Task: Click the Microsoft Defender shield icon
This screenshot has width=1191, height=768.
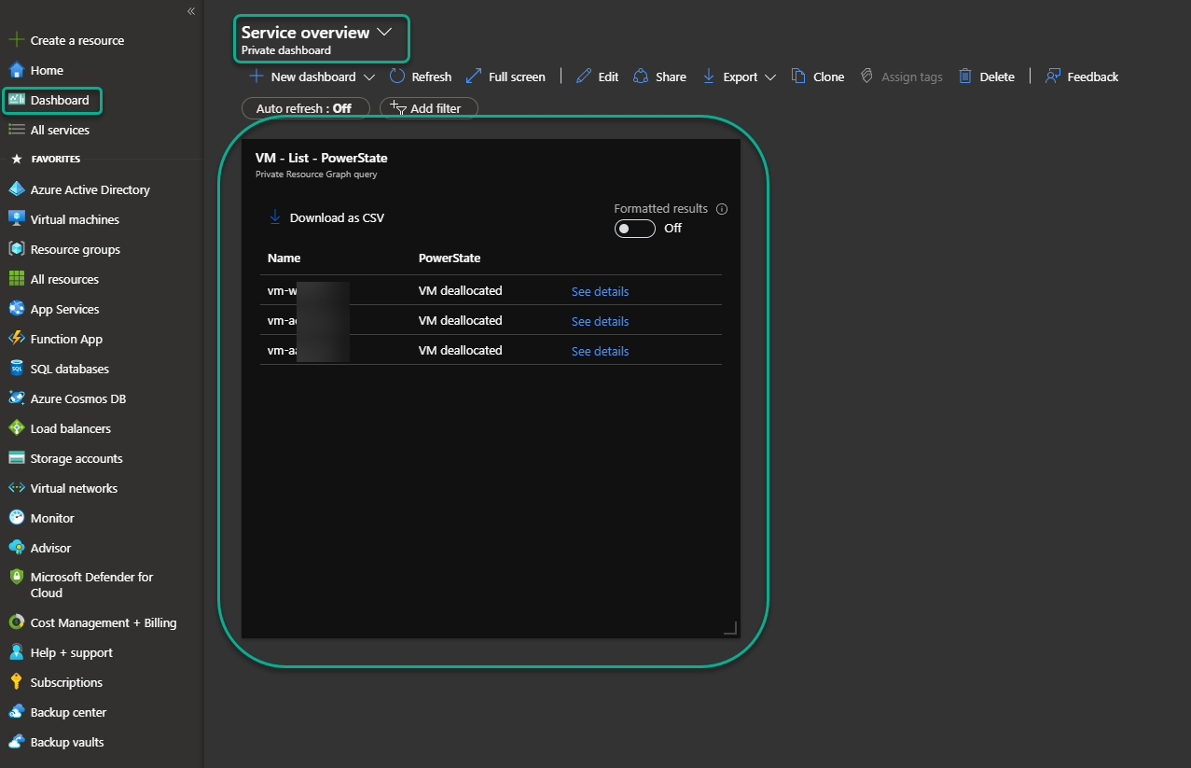Action: click(16, 577)
